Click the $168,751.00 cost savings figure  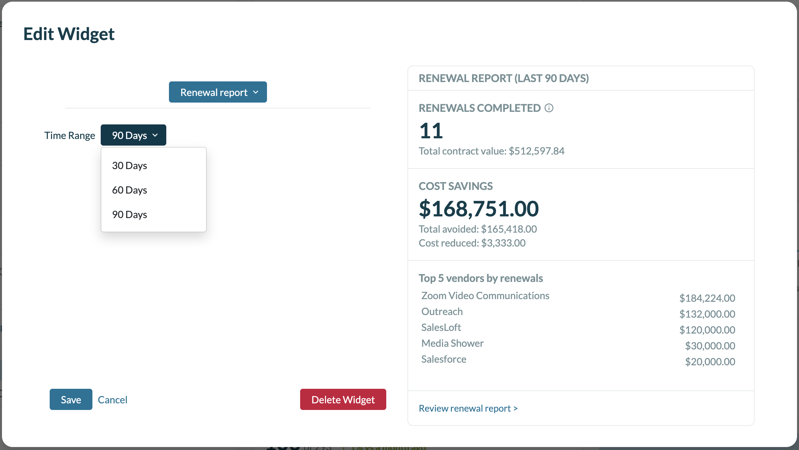click(479, 209)
